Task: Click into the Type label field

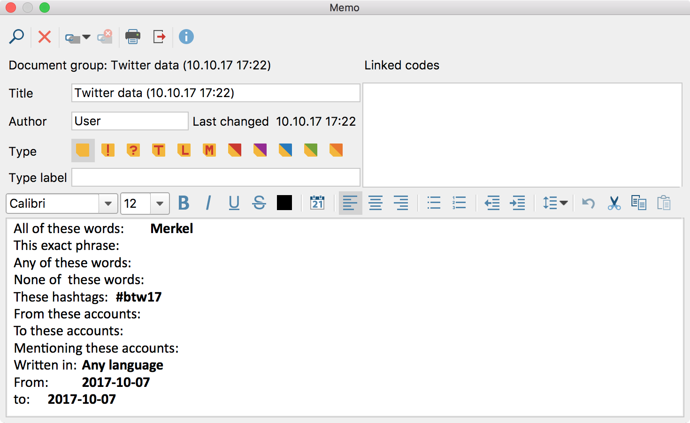Action: click(215, 177)
